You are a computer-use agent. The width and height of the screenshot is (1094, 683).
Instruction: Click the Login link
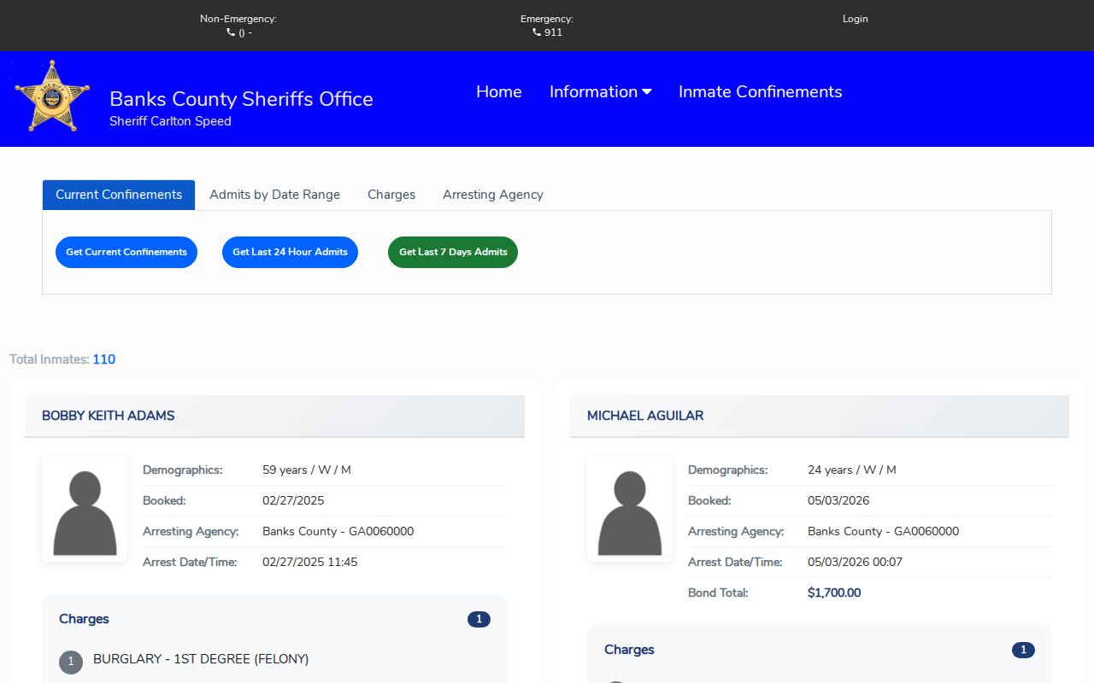click(855, 19)
